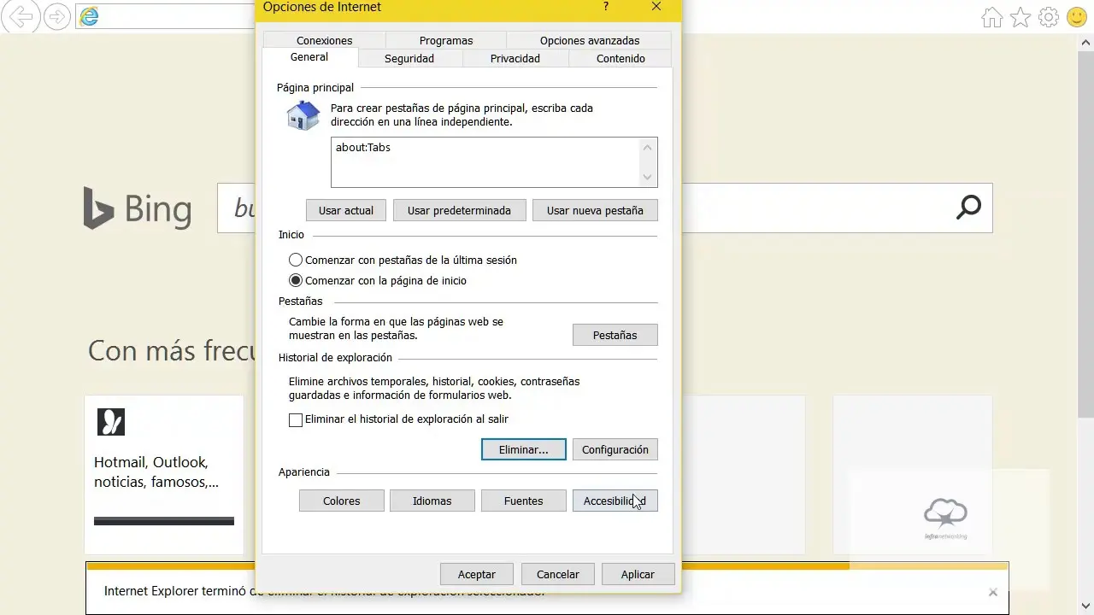Open the Colores button
Screen dimensions: 1094x615
click(x=342, y=501)
